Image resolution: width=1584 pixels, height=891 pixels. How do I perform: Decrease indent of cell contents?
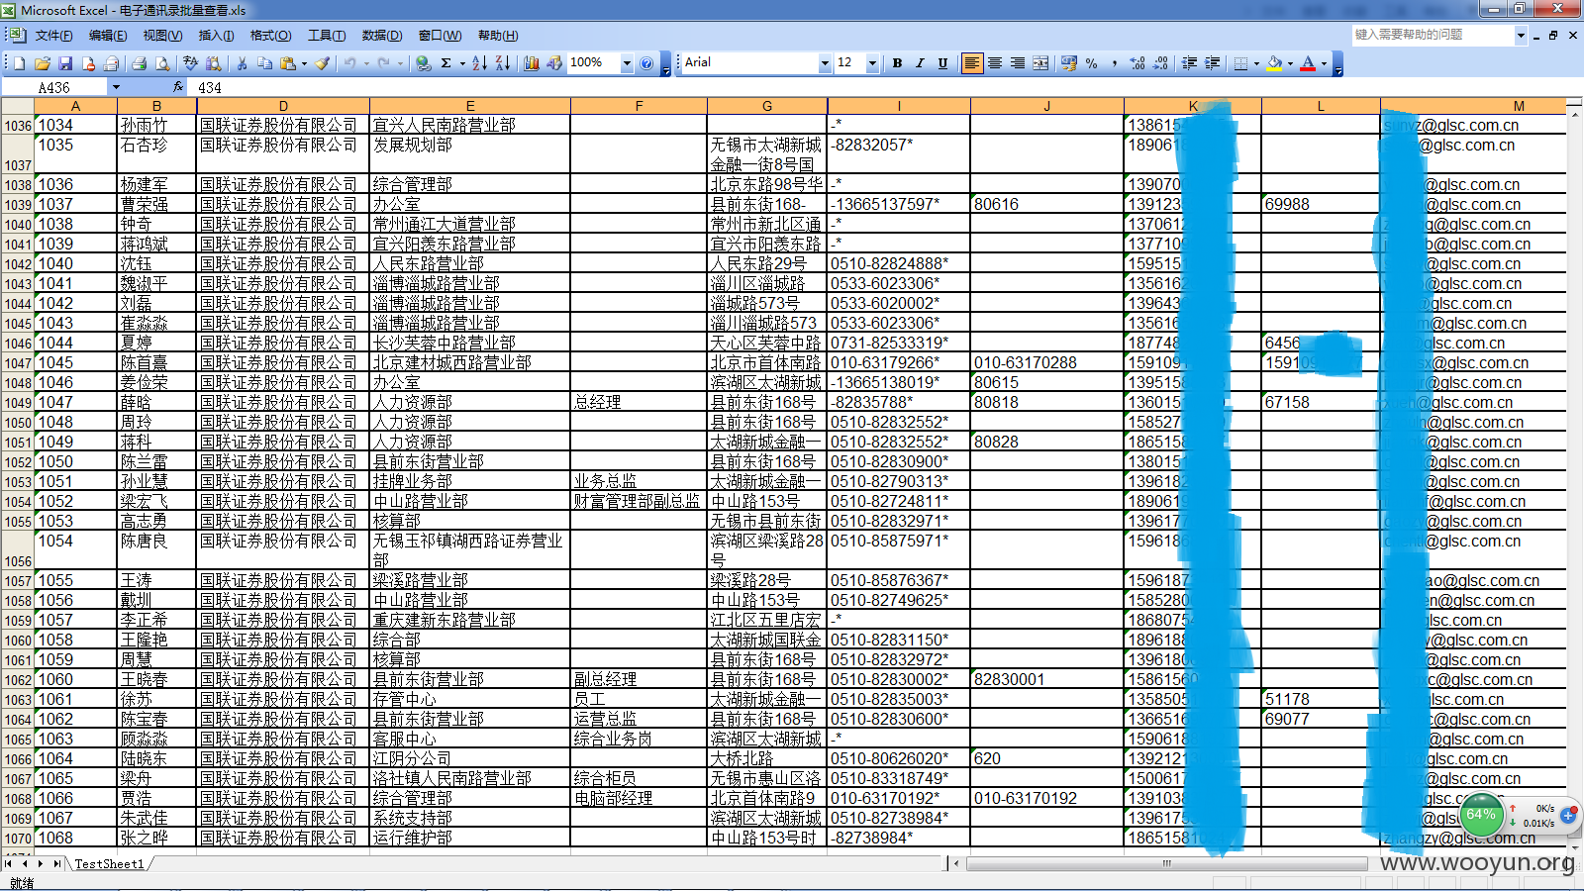1190,63
